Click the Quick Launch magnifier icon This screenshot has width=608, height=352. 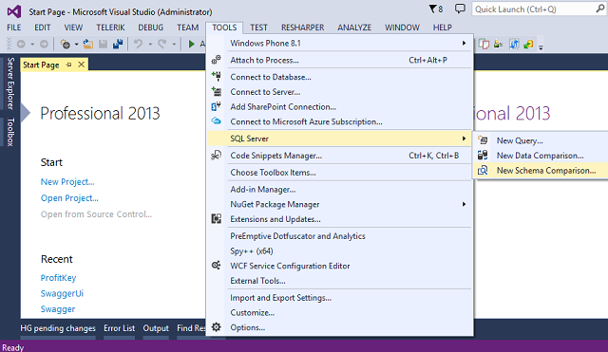pyautogui.click(x=599, y=9)
